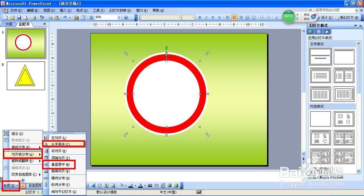Viewport: 364px width, 196px height.
Task: Click the Increase Font Size icon
Action: [277, 17]
